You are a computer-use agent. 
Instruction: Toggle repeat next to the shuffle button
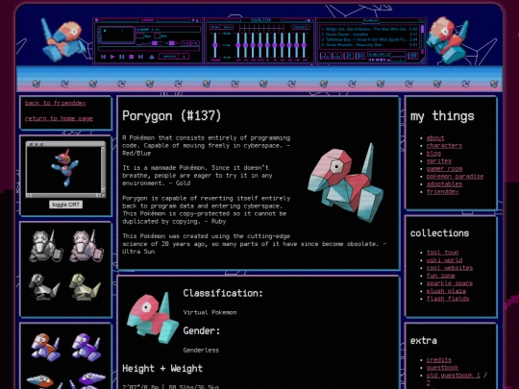pos(185,57)
